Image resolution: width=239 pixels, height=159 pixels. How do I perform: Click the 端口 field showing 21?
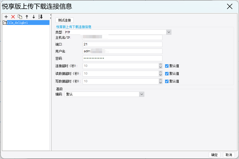tap(122, 44)
